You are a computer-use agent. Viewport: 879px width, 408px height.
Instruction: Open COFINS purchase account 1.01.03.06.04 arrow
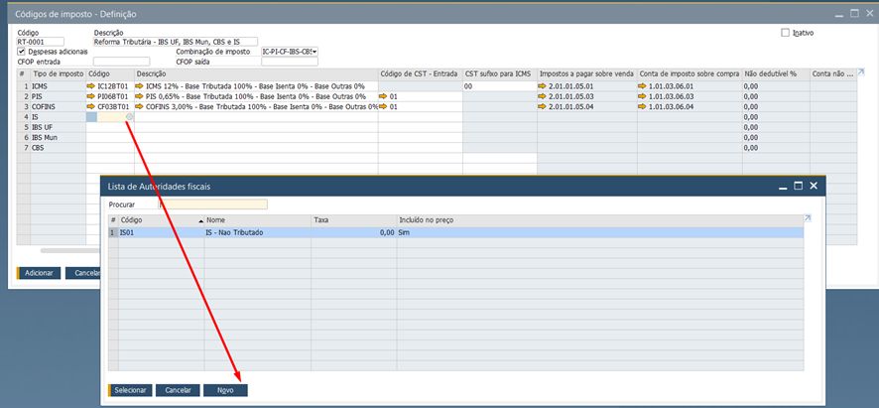coord(642,106)
